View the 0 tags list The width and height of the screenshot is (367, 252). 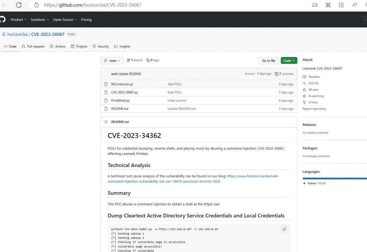click(x=153, y=60)
